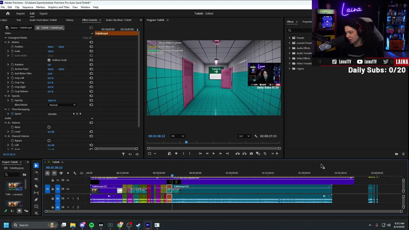Add Marker in the Program Monitor

coord(176,154)
